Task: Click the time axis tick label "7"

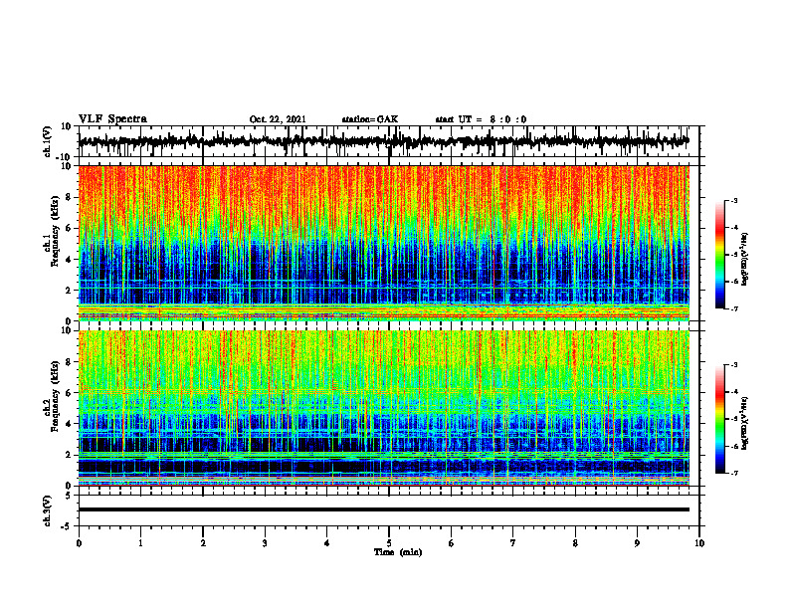Action: click(x=513, y=543)
